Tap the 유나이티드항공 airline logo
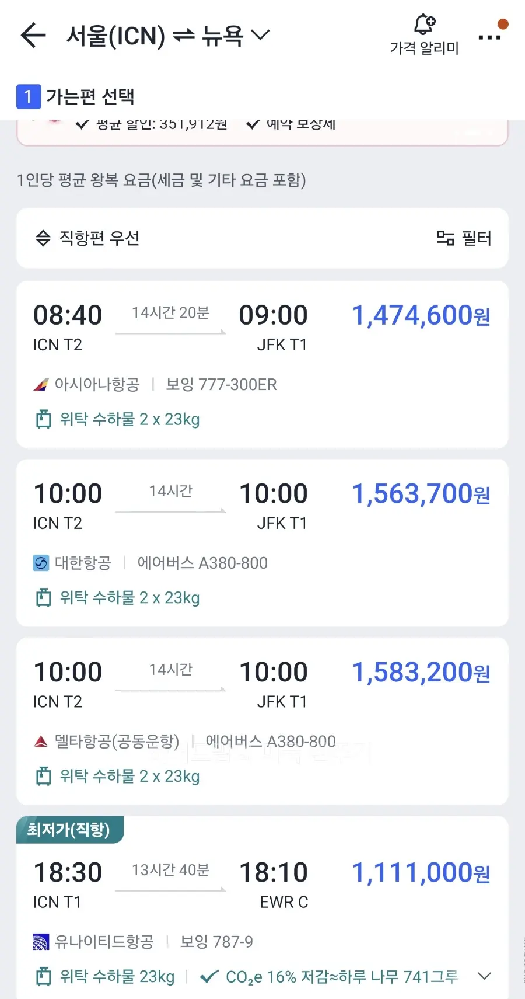Image resolution: width=525 pixels, height=999 pixels. pos(41,942)
